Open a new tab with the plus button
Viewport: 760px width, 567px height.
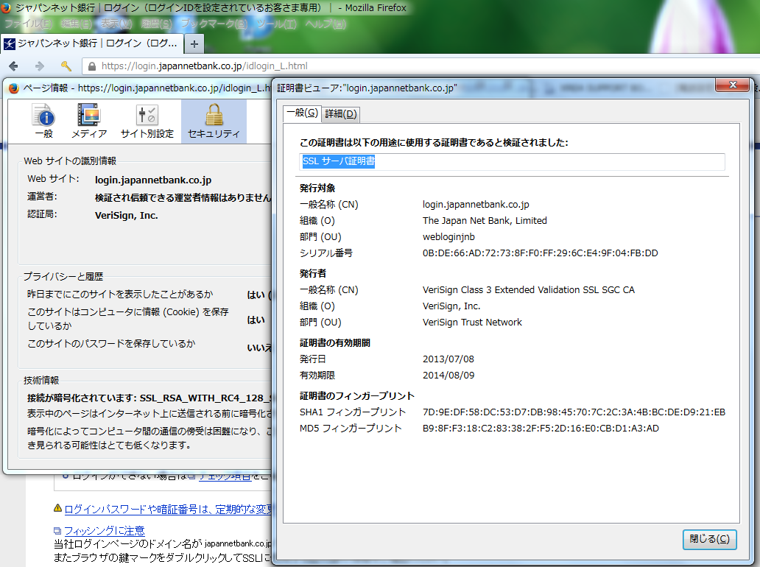coord(194,43)
